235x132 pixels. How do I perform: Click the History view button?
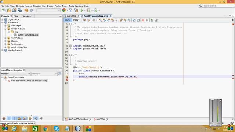76,20
